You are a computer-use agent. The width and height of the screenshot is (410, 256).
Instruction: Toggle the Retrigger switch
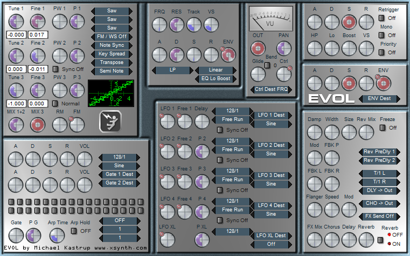[381, 18]
